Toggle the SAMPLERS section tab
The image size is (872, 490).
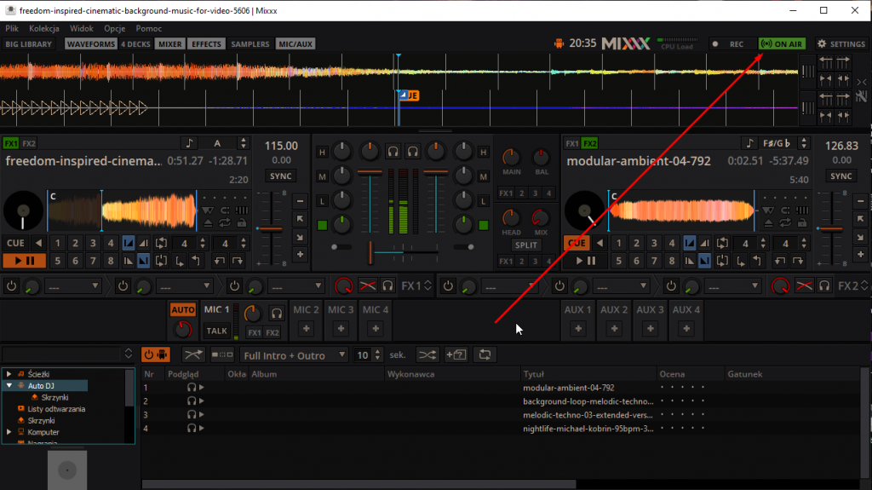(250, 44)
